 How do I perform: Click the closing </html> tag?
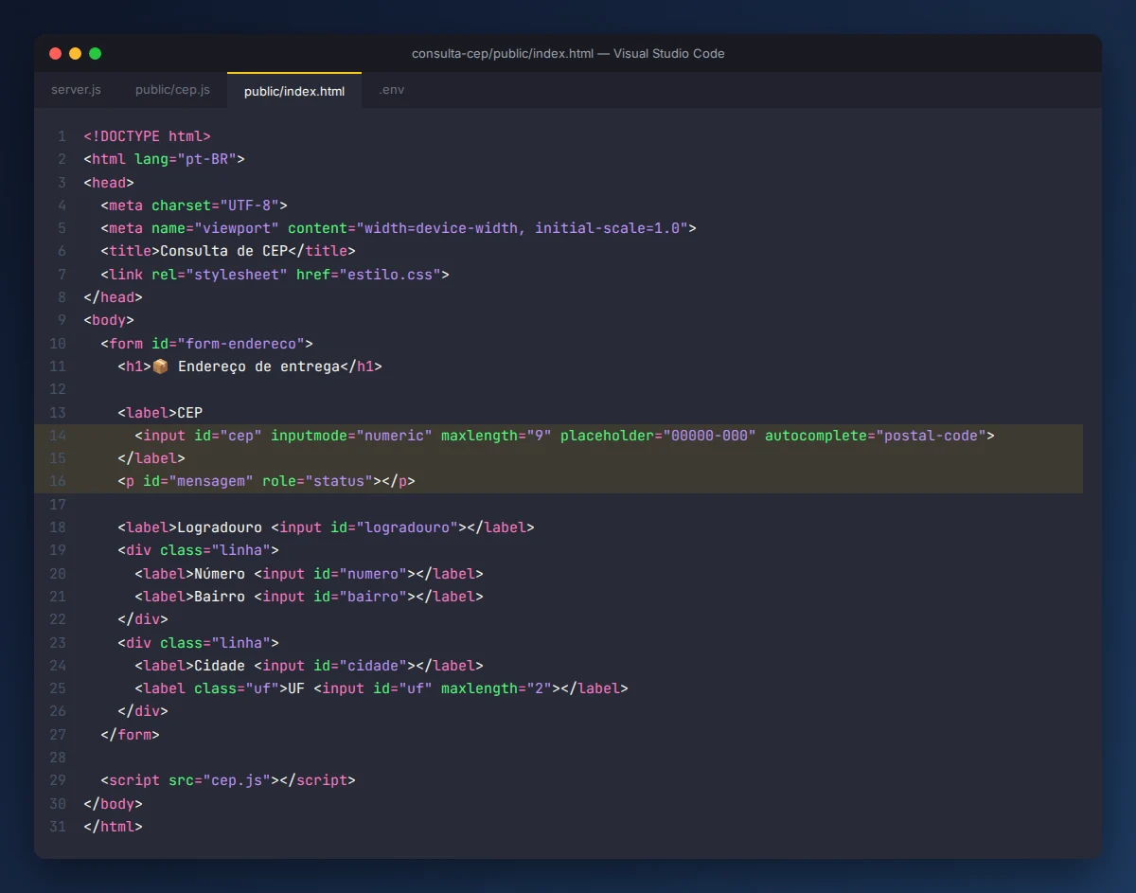point(114,827)
